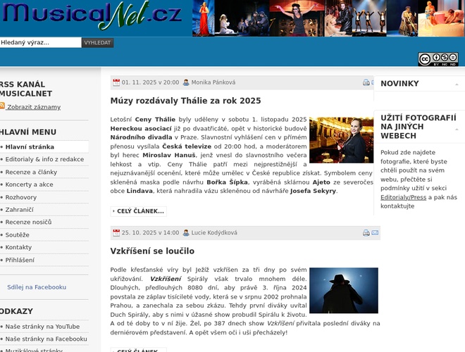The height and width of the screenshot is (352, 465).
Task: Open the Thálie ceremony photo thumbnail
Action: (x=342, y=140)
